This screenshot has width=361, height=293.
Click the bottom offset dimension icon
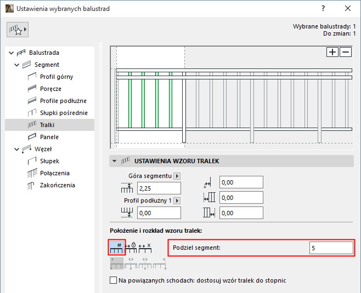coord(127,212)
